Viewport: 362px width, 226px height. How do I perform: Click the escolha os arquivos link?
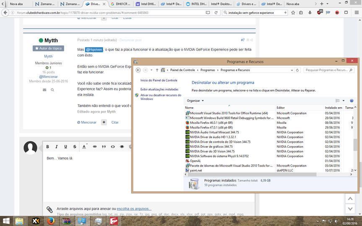coord(134,209)
